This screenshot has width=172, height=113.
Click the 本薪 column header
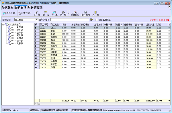pos(66,25)
